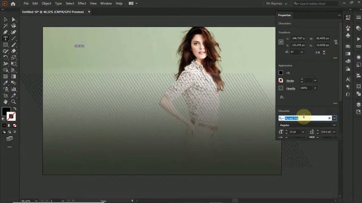This screenshot has width=362, height=203.
Task: Show more options in Appearance section
Action: (335, 103)
